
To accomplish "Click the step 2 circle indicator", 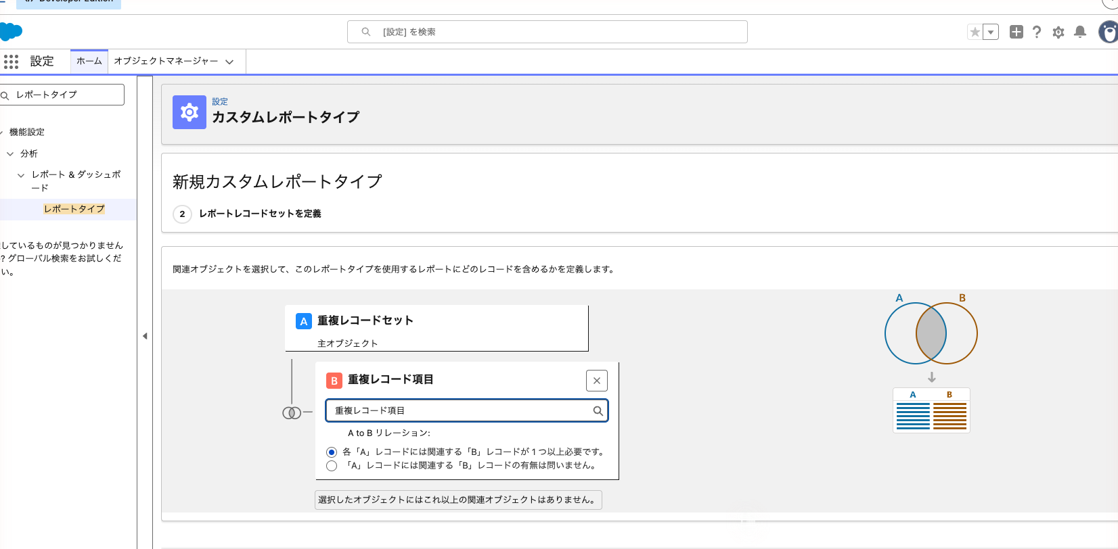I will [x=182, y=214].
